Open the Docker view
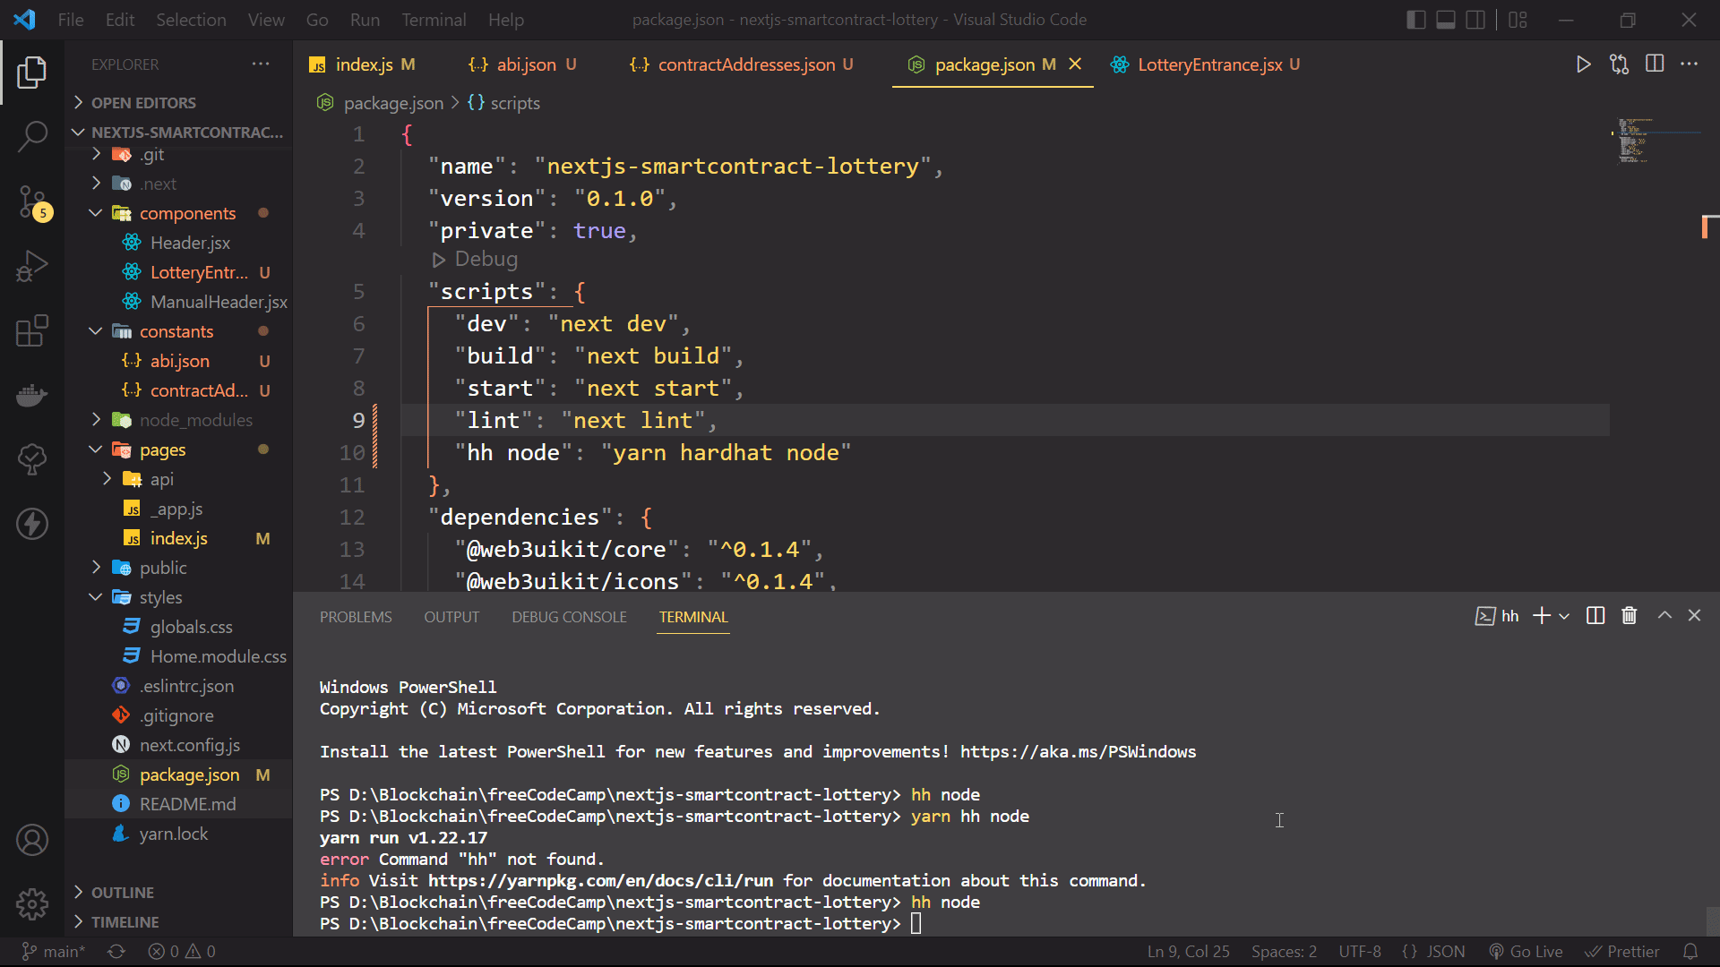 (32, 395)
